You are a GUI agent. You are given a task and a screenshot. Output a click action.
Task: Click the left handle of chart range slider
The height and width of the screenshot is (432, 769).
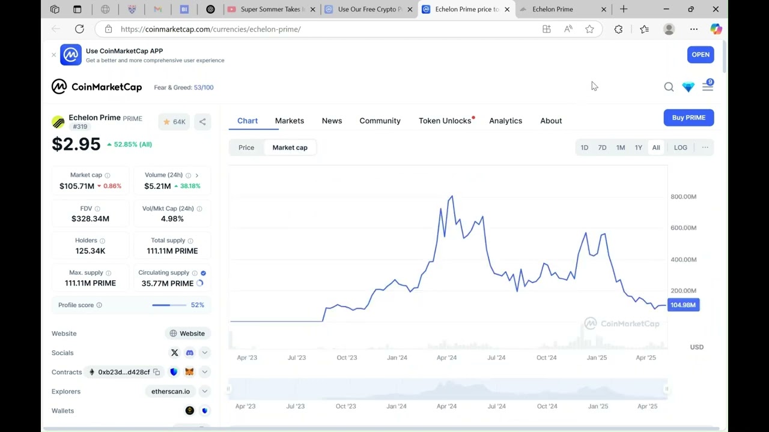pos(228,389)
